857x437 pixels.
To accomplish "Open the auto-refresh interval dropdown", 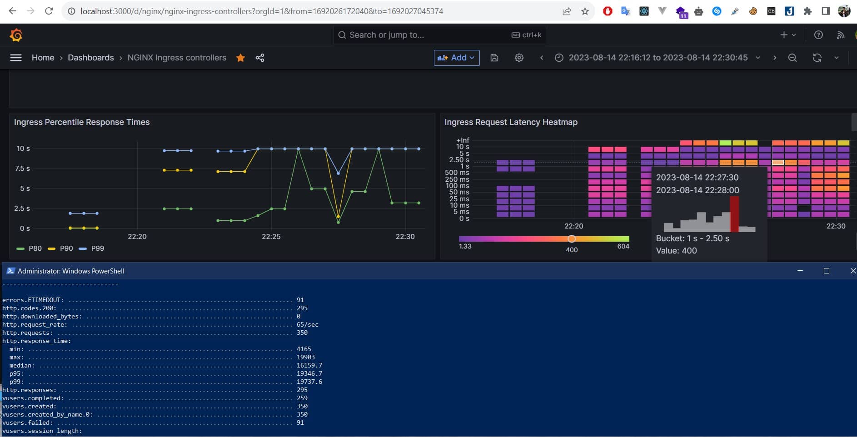I will pos(837,58).
